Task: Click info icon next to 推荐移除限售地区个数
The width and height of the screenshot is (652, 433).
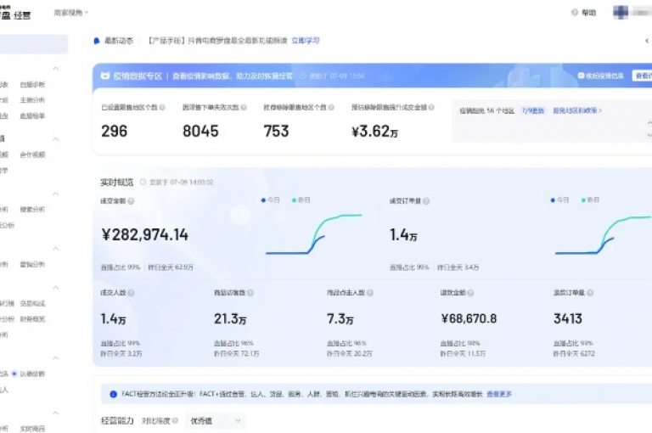Action: 331,107
